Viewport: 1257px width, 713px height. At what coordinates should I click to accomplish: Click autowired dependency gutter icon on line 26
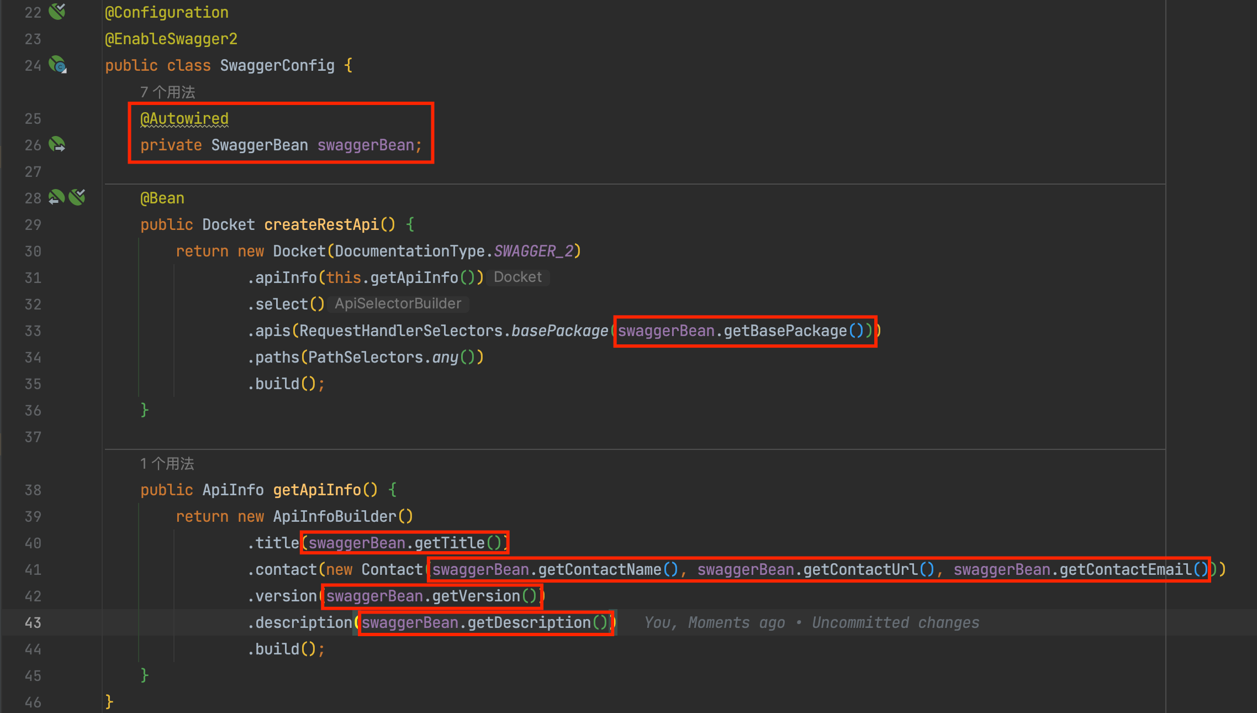click(57, 145)
